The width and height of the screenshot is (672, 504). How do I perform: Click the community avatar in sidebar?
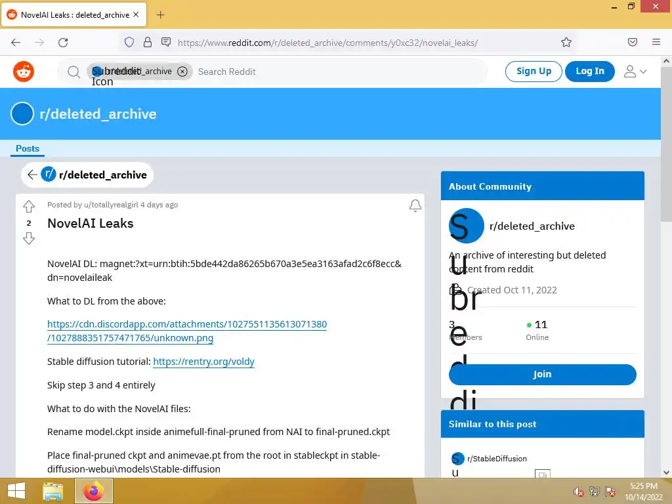pyautogui.click(x=467, y=226)
